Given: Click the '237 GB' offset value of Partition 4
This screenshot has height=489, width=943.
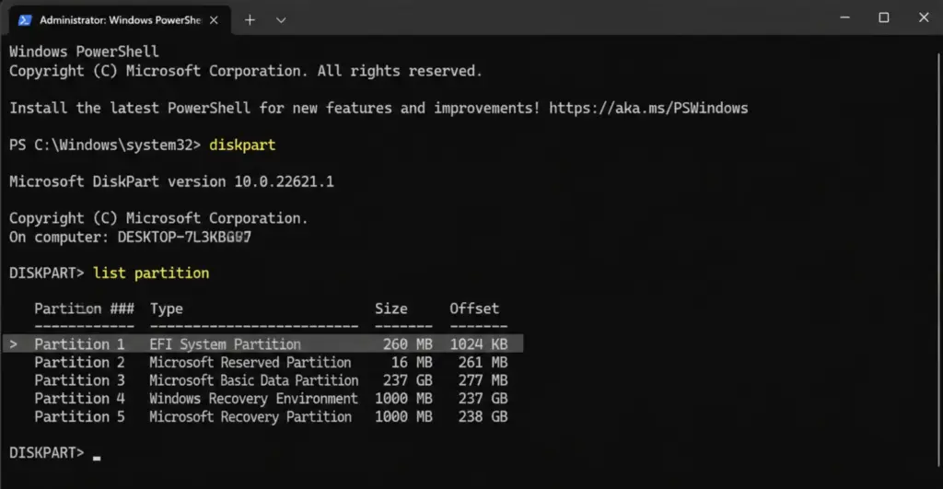Looking at the screenshot, I should [483, 399].
